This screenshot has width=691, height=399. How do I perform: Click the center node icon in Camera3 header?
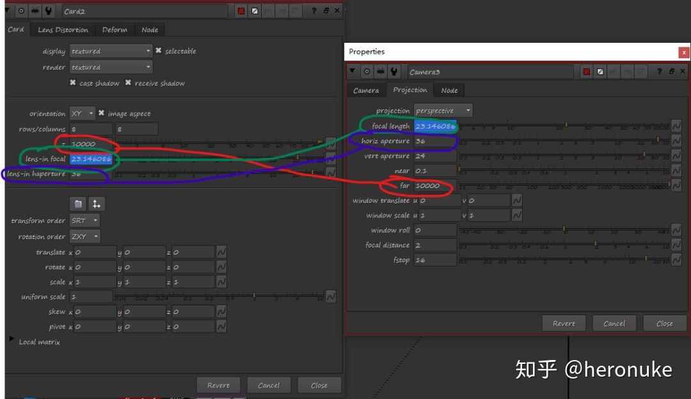click(x=367, y=72)
